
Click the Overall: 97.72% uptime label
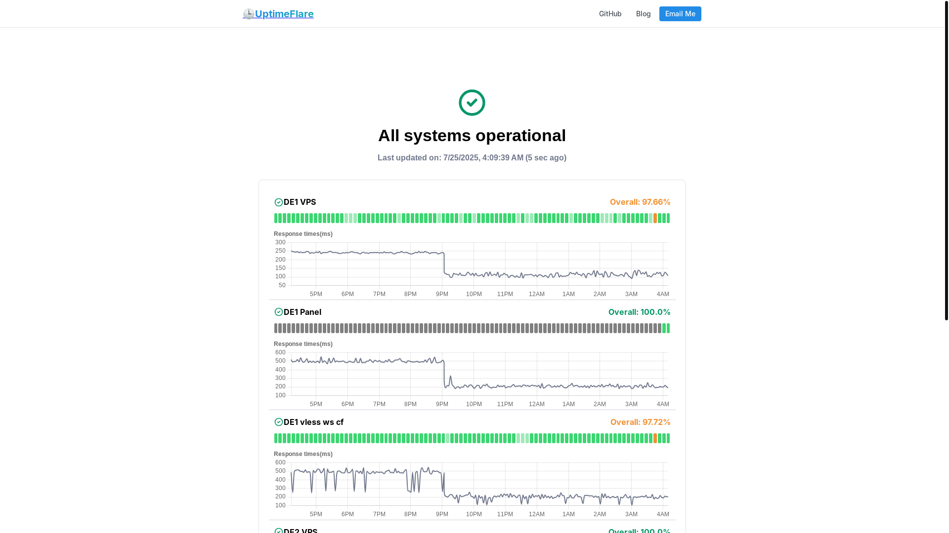[x=640, y=422]
